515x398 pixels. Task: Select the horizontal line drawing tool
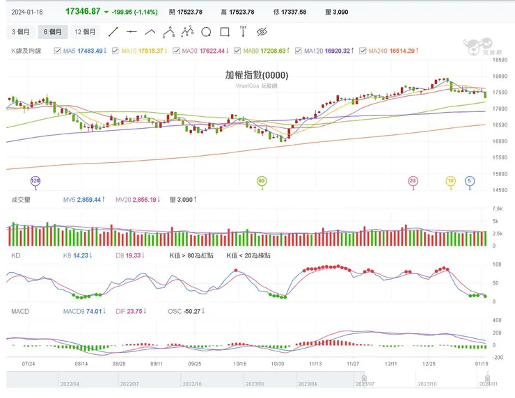click(x=132, y=31)
